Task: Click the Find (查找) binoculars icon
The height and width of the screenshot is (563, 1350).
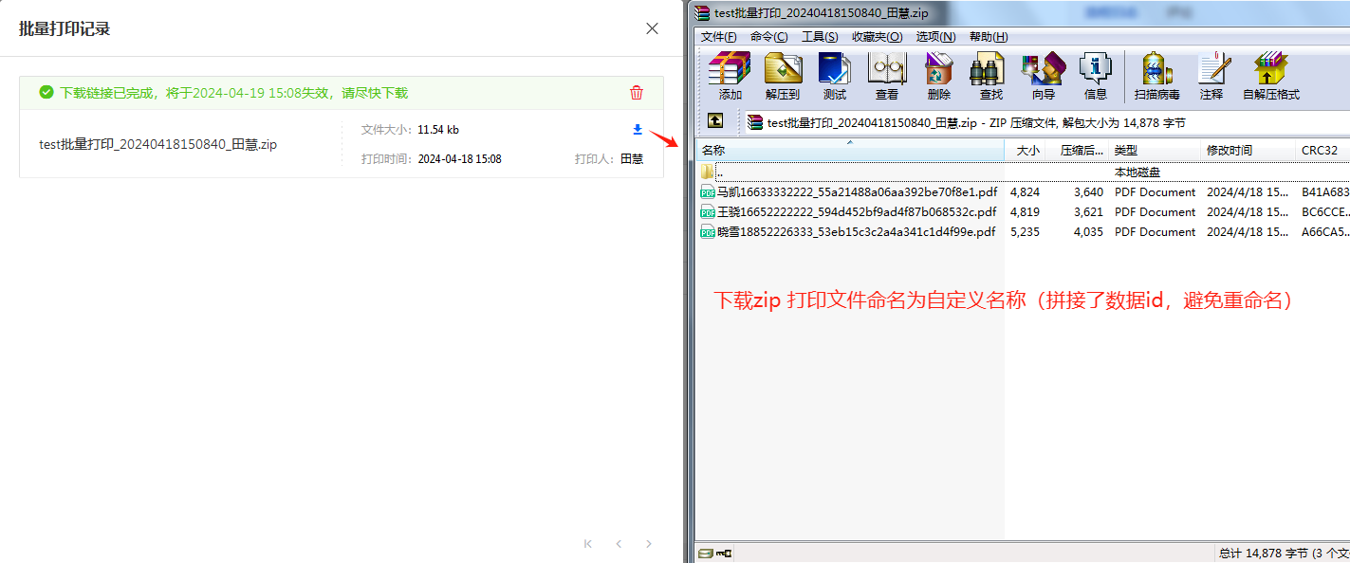Action: (x=990, y=76)
